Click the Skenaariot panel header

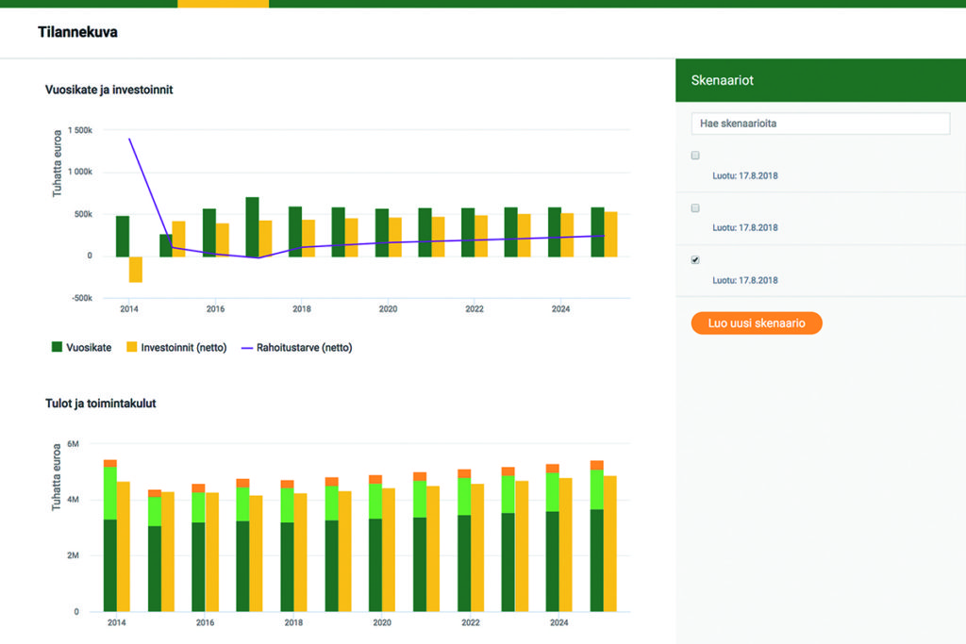click(x=821, y=80)
